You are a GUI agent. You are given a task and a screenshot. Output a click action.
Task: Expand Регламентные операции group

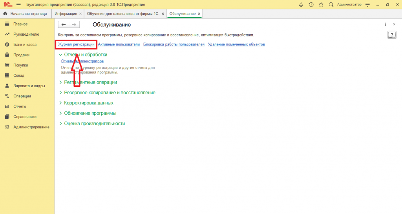(60, 82)
